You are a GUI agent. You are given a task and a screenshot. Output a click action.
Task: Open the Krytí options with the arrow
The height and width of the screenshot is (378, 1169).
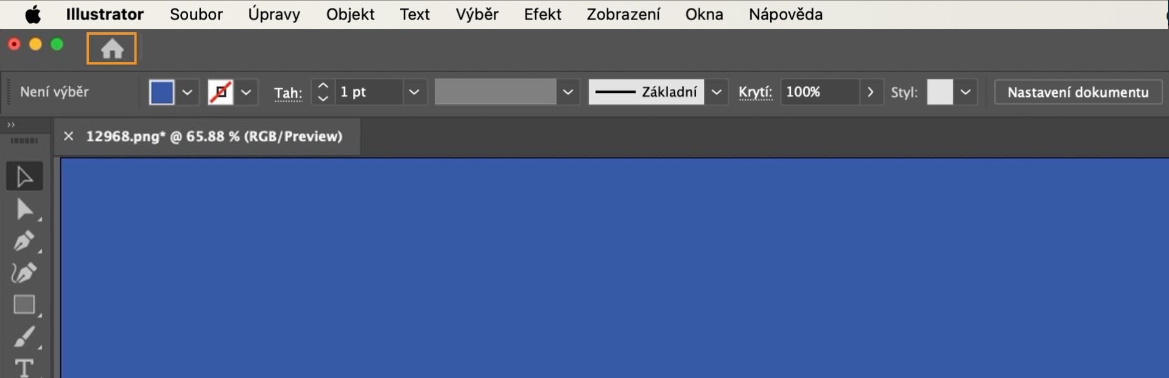tap(871, 92)
